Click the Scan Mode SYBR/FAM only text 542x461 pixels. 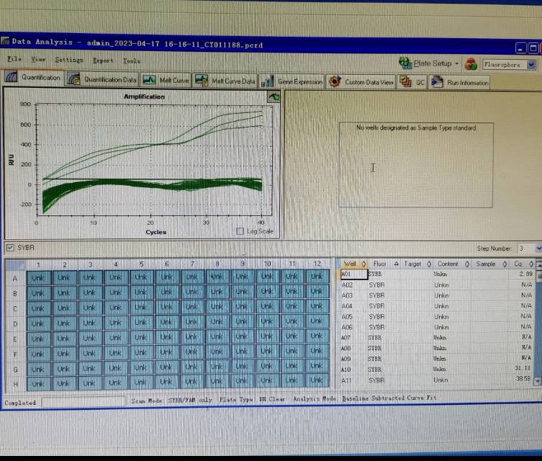171,400
